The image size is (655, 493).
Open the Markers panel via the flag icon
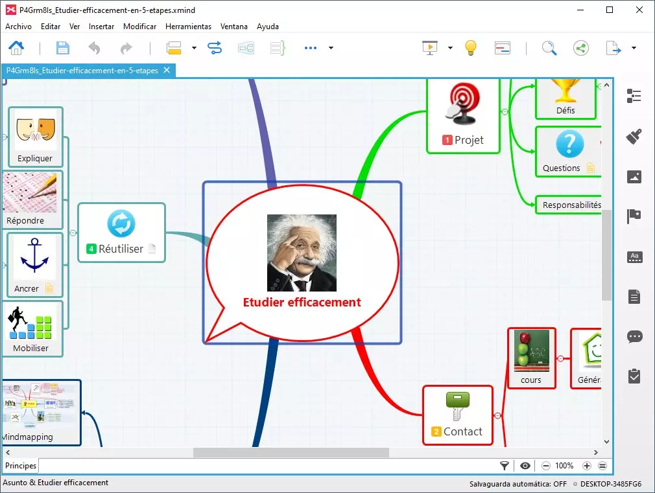(x=634, y=216)
